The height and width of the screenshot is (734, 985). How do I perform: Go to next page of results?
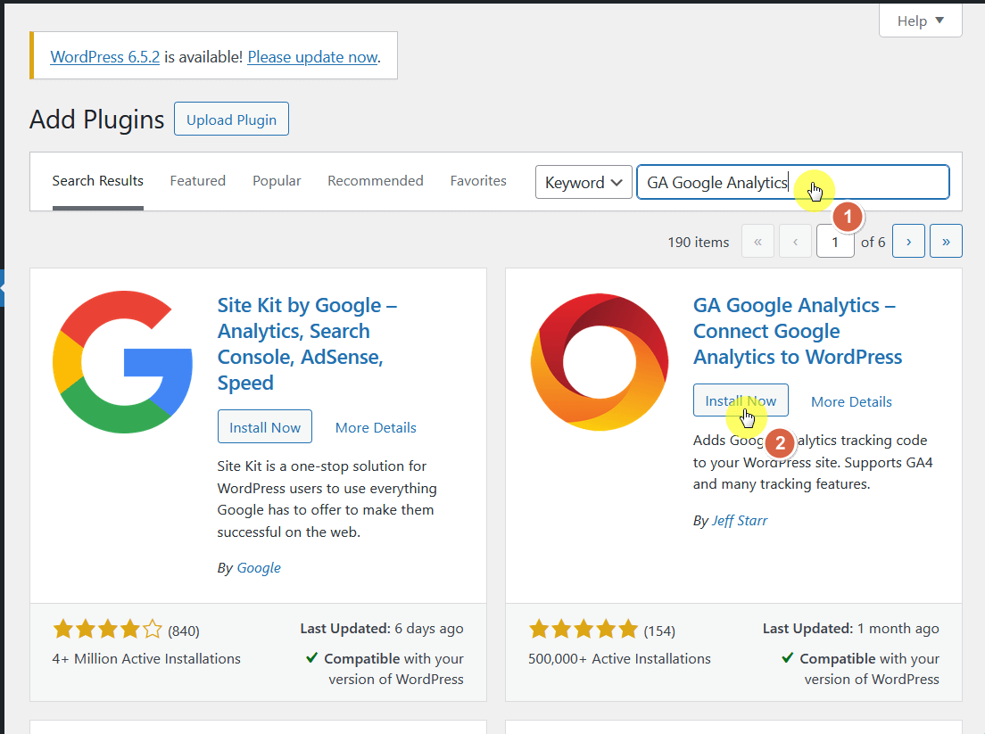tap(908, 241)
